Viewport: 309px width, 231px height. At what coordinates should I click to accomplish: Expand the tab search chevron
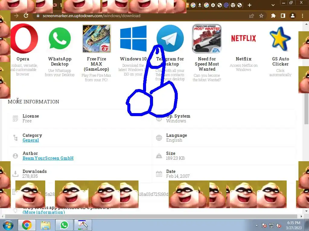[x=273, y=5]
